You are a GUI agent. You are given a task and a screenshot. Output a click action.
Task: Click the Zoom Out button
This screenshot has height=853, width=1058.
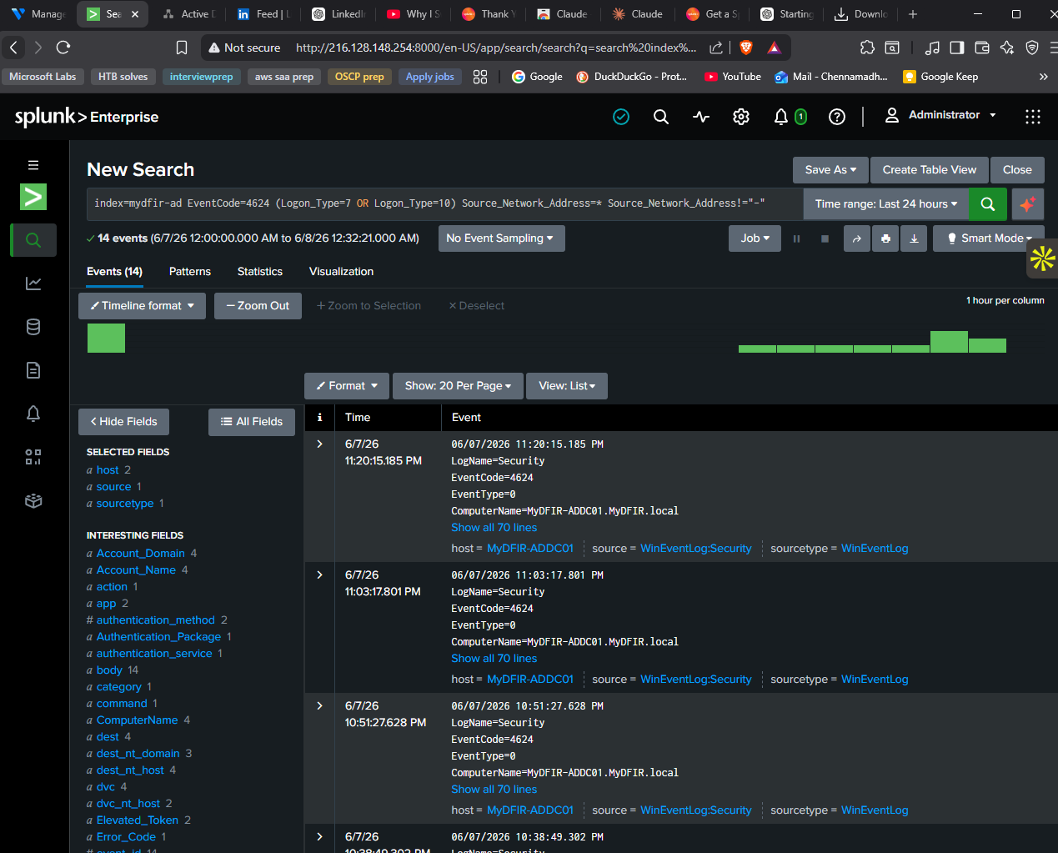258,306
